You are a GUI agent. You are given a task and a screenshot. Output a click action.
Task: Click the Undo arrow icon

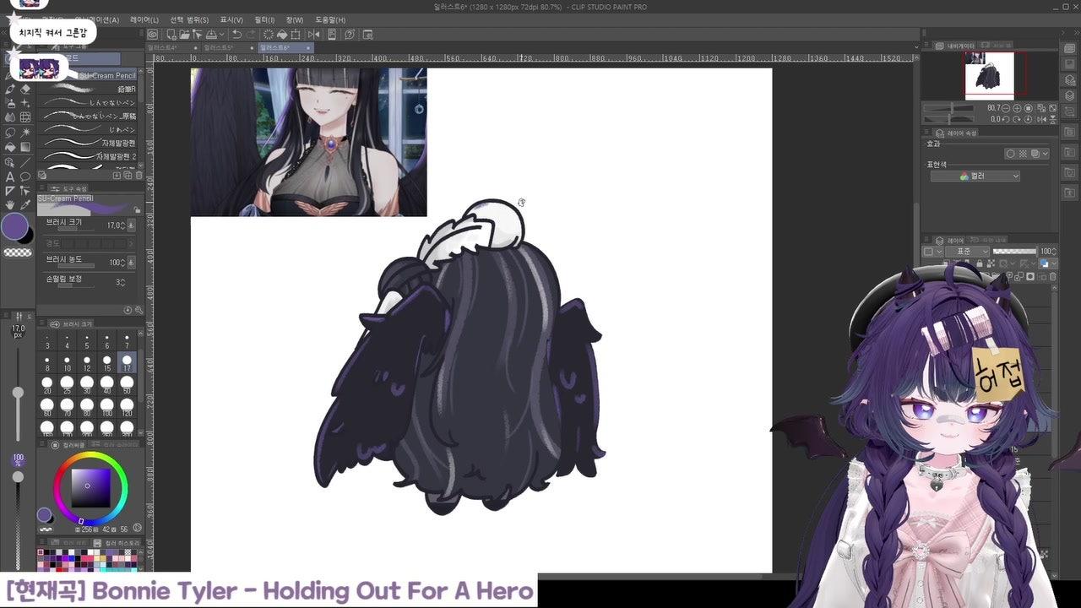pos(236,35)
